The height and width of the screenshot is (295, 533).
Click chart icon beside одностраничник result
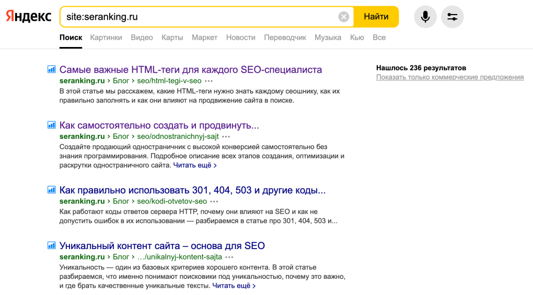(x=52, y=125)
